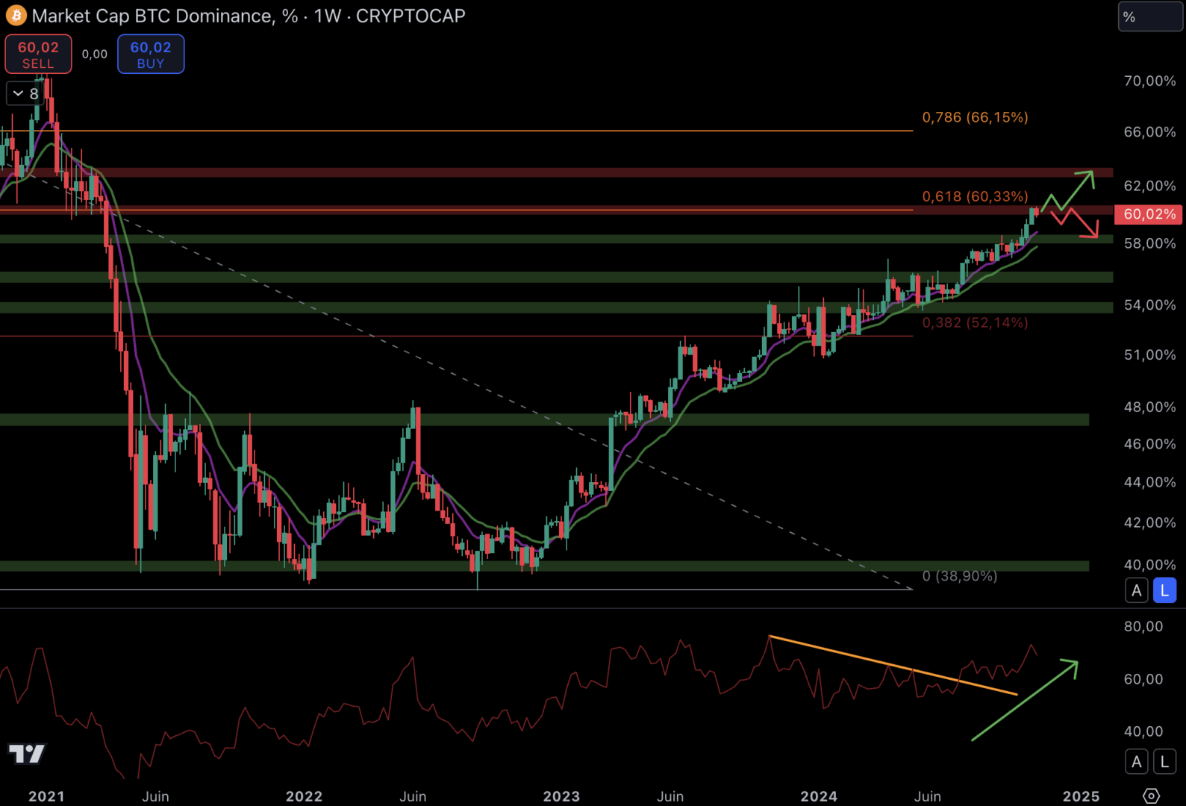Image resolution: width=1186 pixels, height=806 pixels.
Task: Click the current price label 60,02%
Action: click(x=1149, y=214)
